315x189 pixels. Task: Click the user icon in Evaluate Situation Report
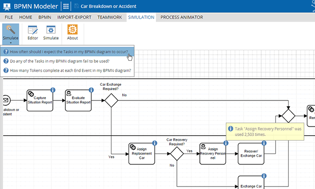(69, 93)
